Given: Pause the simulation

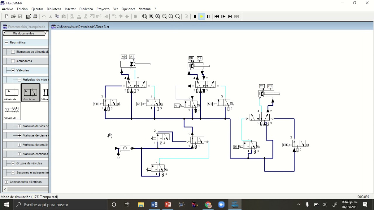Looking at the screenshot, I should tap(208, 17).
